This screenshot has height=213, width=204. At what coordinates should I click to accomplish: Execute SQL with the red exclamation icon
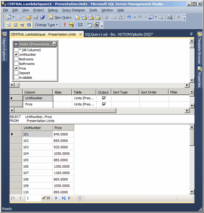(65, 25)
